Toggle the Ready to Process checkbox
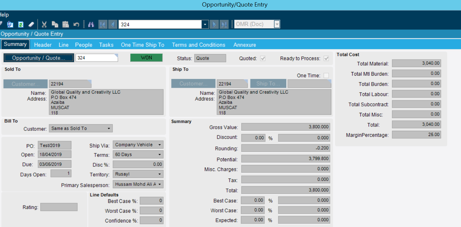The height and width of the screenshot is (227, 461). [x=326, y=58]
